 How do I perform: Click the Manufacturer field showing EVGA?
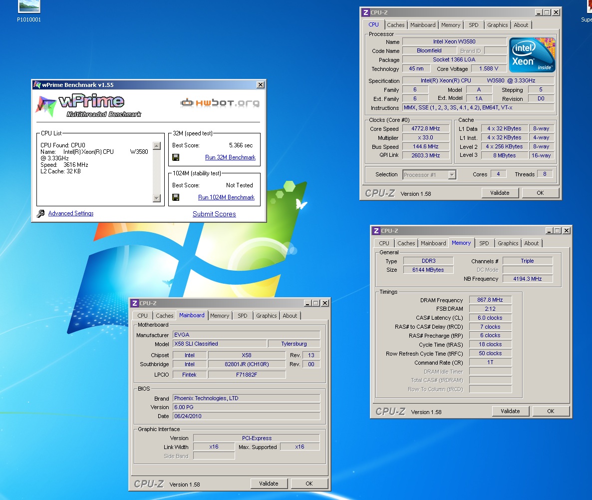pyautogui.click(x=246, y=335)
